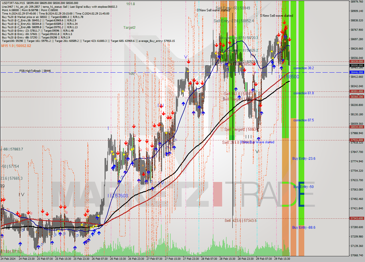This screenshot has width=365, height=262.
Task: Select the '26 Feb 07:30' time axis label
Action: point(100,259)
